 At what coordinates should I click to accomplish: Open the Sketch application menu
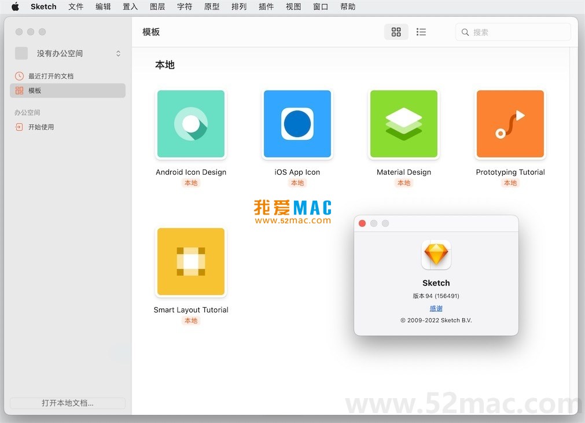point(43,7)
